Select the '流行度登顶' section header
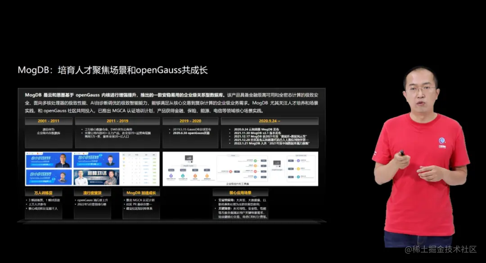This screenshot has height=263, width=486. 92,193
